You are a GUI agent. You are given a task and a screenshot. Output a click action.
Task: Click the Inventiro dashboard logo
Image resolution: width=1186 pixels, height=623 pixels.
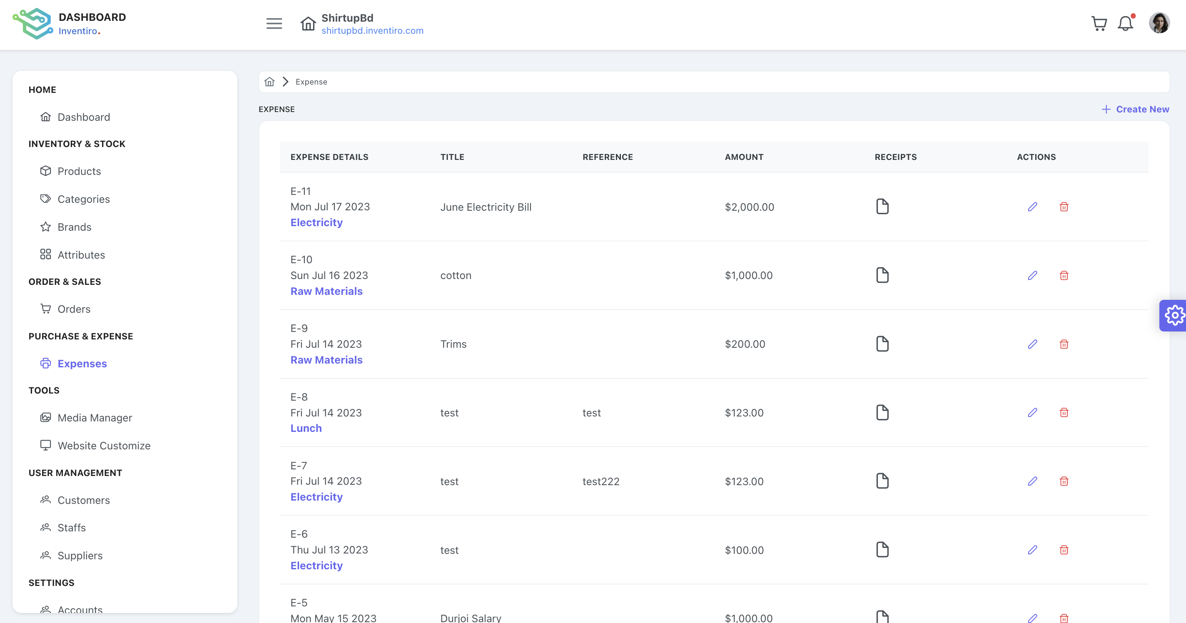[32, 23]
